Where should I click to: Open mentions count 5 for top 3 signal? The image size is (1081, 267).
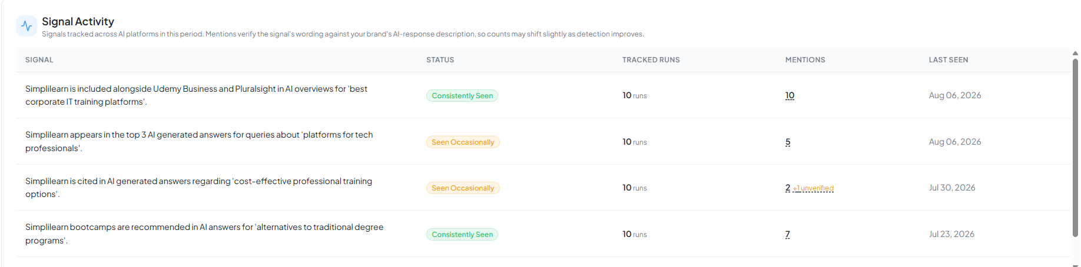(788, 142)
